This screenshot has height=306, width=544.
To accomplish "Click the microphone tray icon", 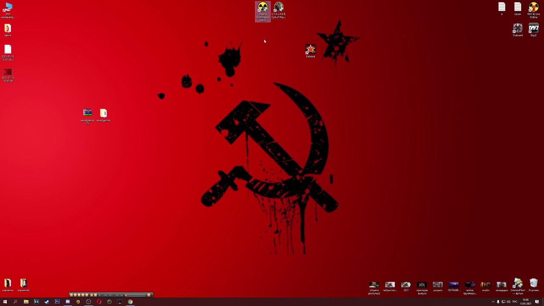I will click(x=498, y=302).
